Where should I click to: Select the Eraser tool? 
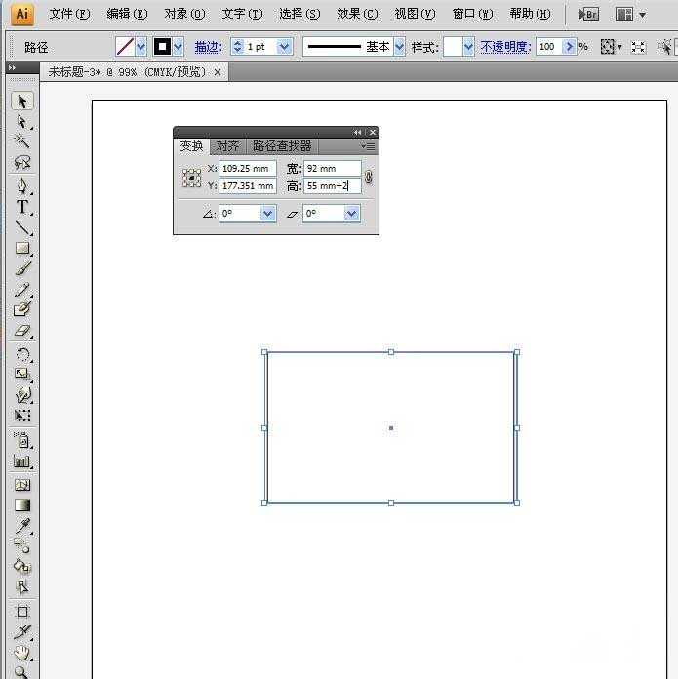pos(22,331)
